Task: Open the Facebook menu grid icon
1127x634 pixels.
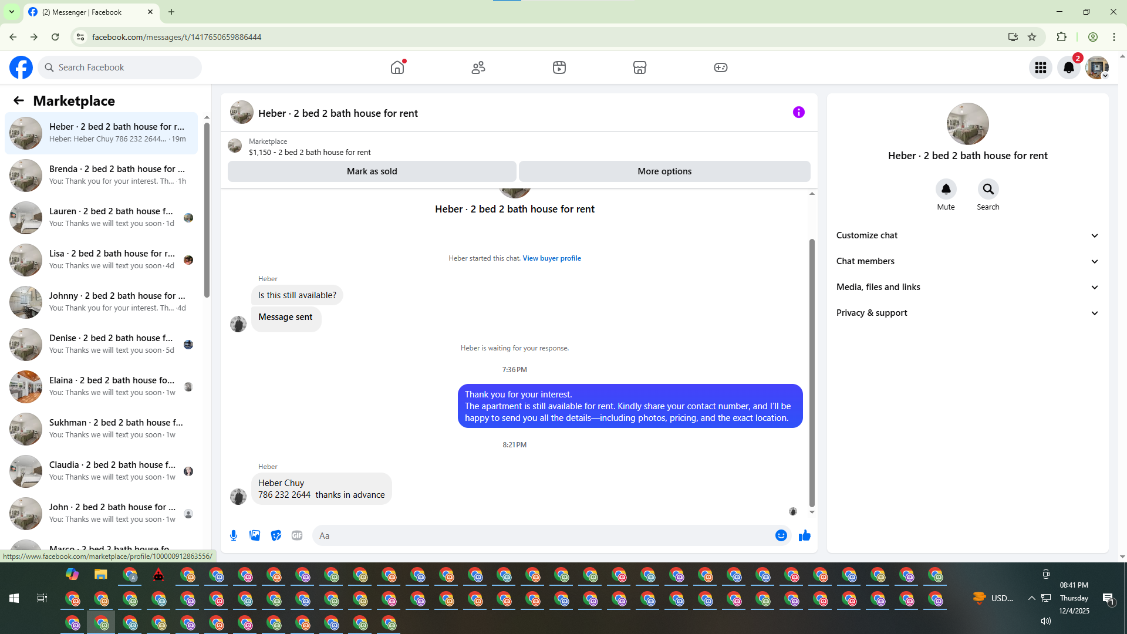Action: 1040,68
